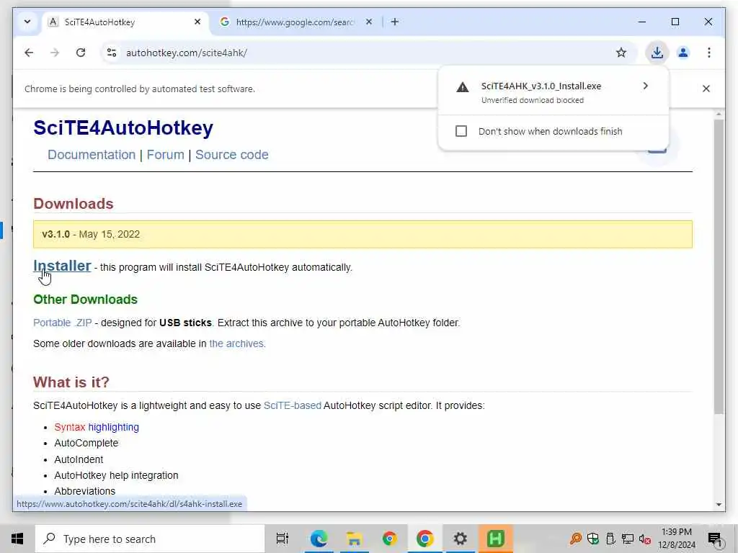Open green H app on taskbar

pos(496,539)
